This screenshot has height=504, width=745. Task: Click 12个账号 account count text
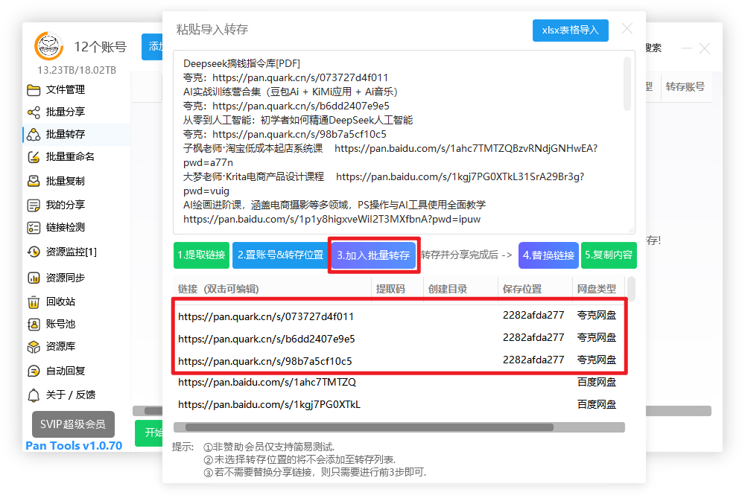(x=101, y=47)
